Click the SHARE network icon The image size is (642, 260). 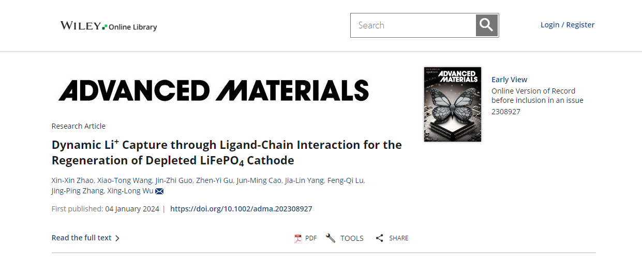[x=380, y=238]
